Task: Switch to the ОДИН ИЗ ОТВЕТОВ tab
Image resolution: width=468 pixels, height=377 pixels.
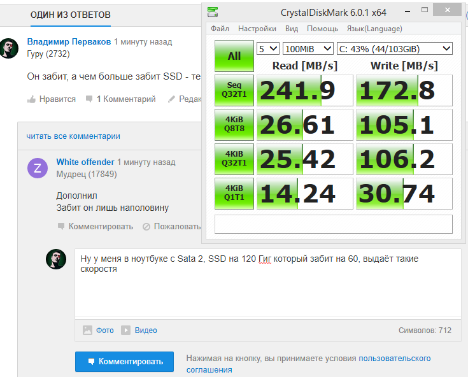Action: (x=71, y=15)
